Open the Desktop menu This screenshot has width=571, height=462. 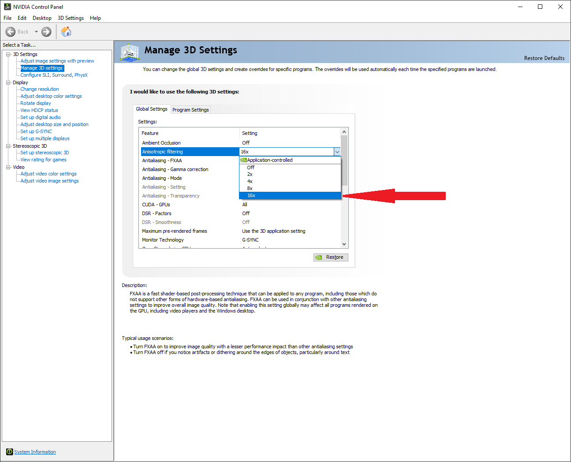[42, 18]
